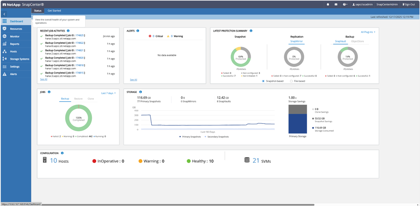
Task: Click the Replication 0% Protected donut chart
Action: click(294, 57)
